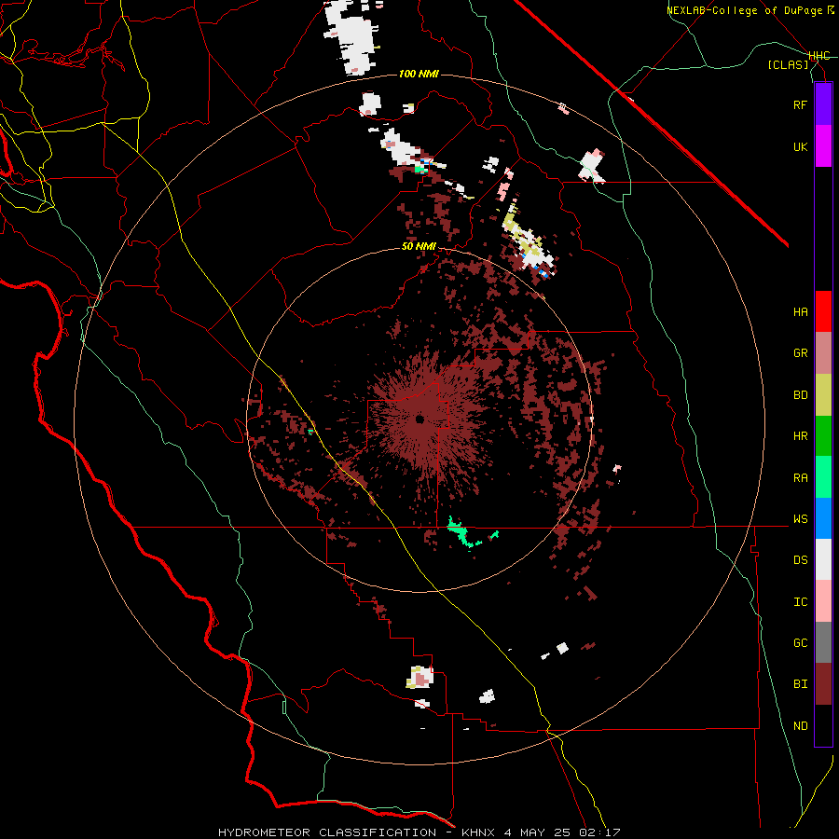This screenshot has height=839, width=839.
Task: Click the purple RF color swatch
Action: coord(823,104)
